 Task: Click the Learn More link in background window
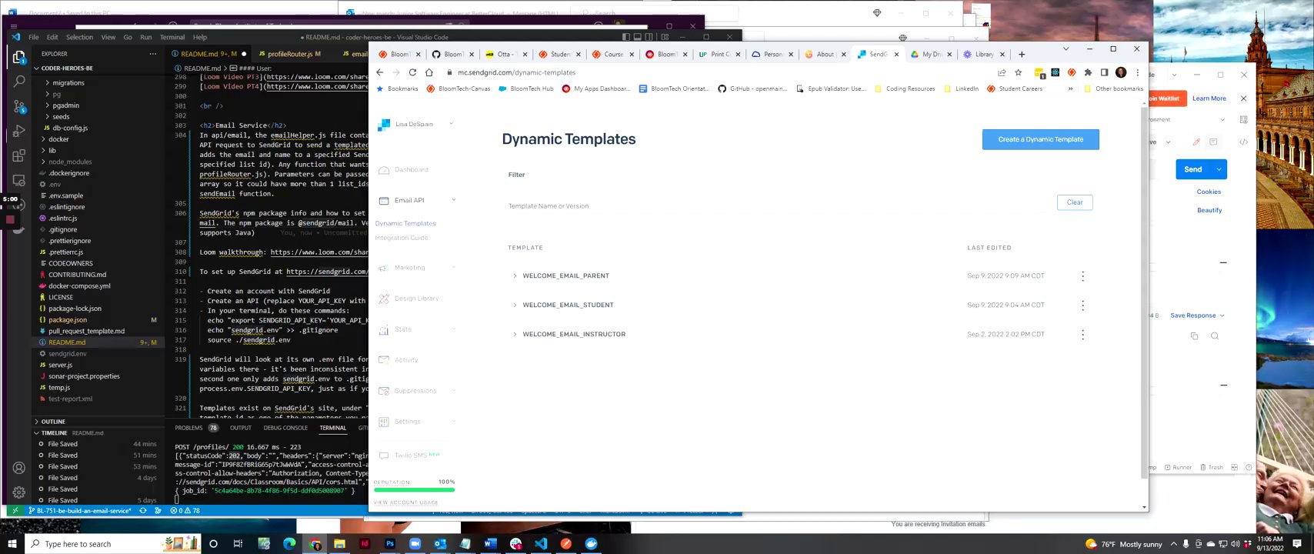pyautogui.click(x=1209, y=98)
